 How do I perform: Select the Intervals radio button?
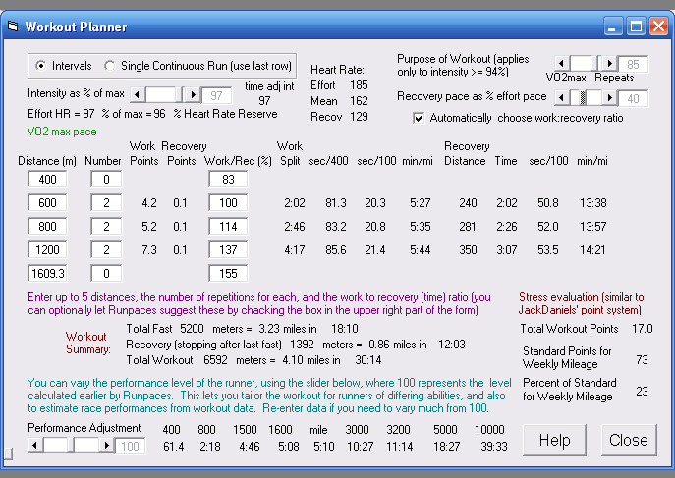(x=41, y=66)
